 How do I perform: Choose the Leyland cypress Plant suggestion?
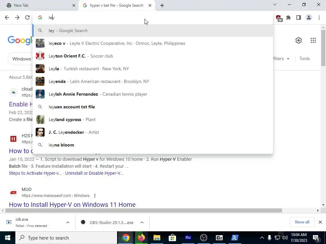(x=153, y=119)
